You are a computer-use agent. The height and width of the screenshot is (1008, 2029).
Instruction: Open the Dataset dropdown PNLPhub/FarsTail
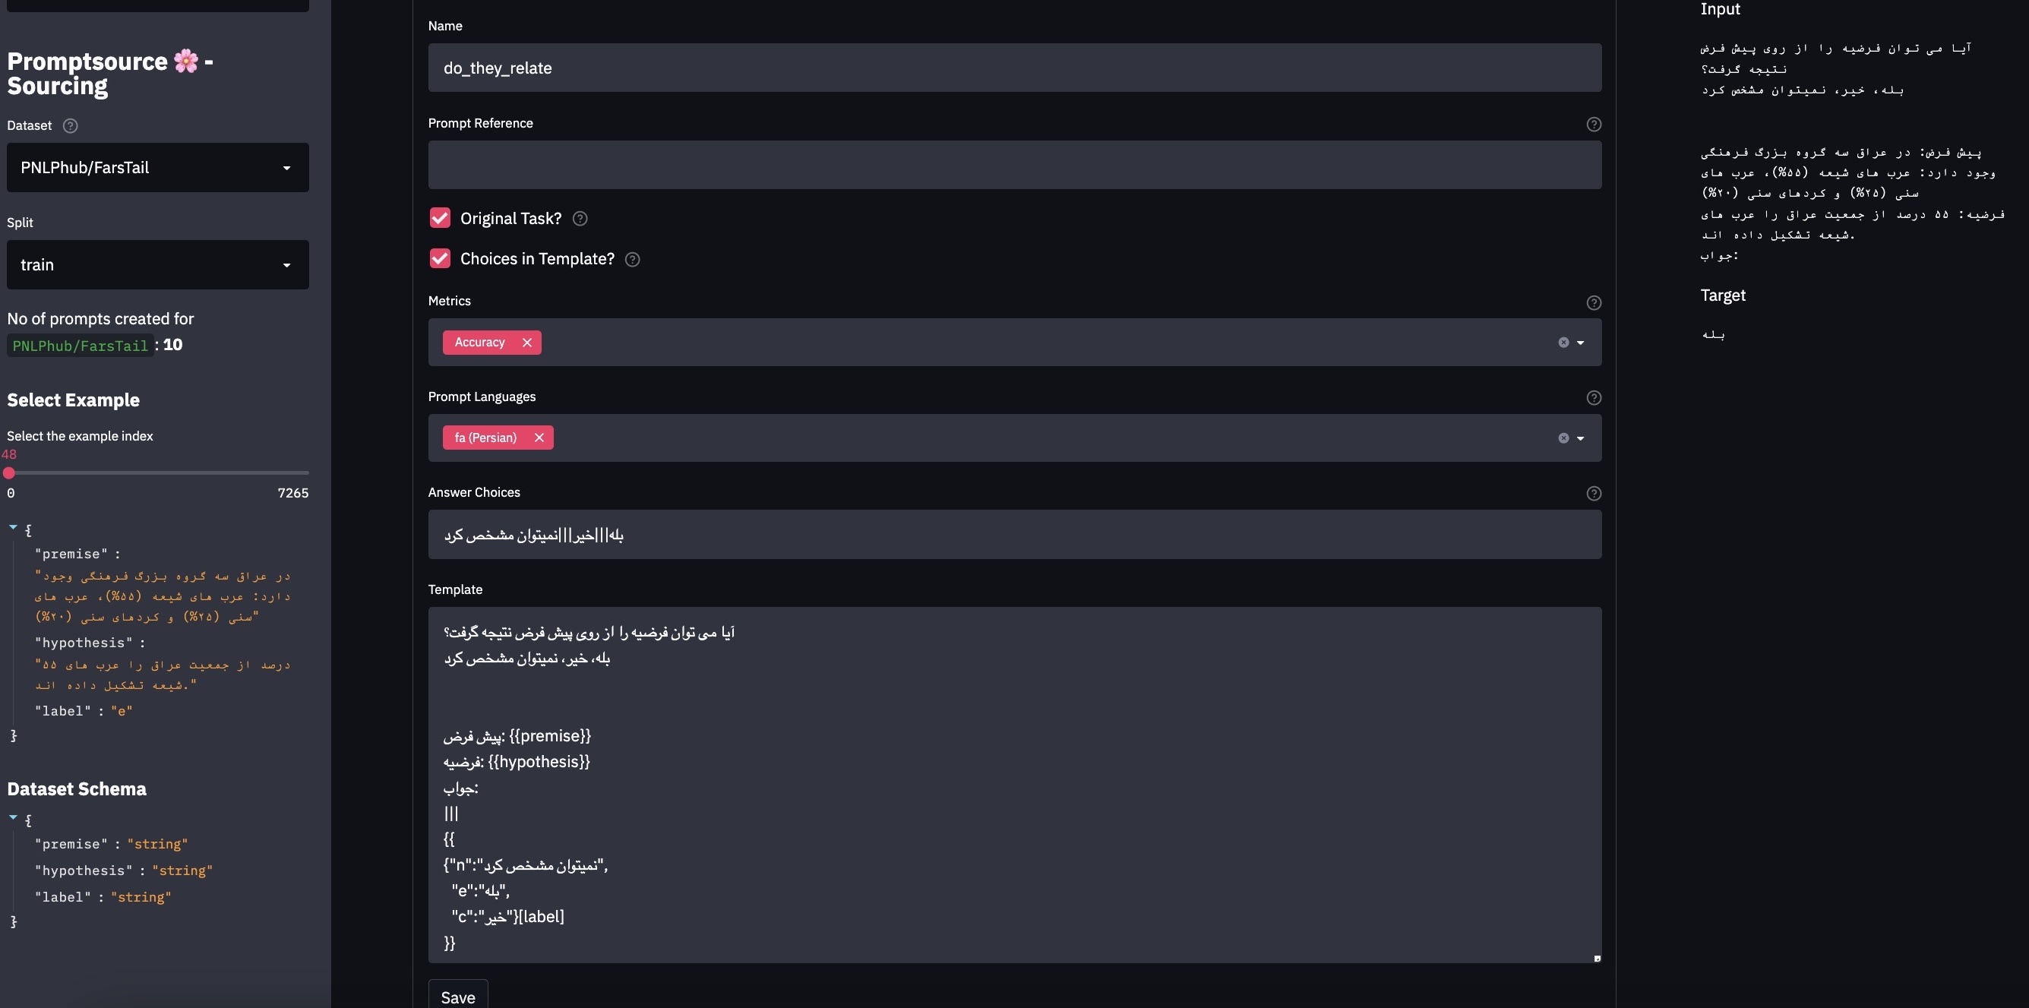pyautogui.click(x=157, y=168)
